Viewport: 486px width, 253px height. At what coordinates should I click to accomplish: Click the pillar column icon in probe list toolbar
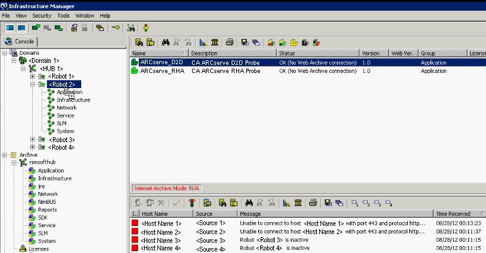tap(215, 42)
